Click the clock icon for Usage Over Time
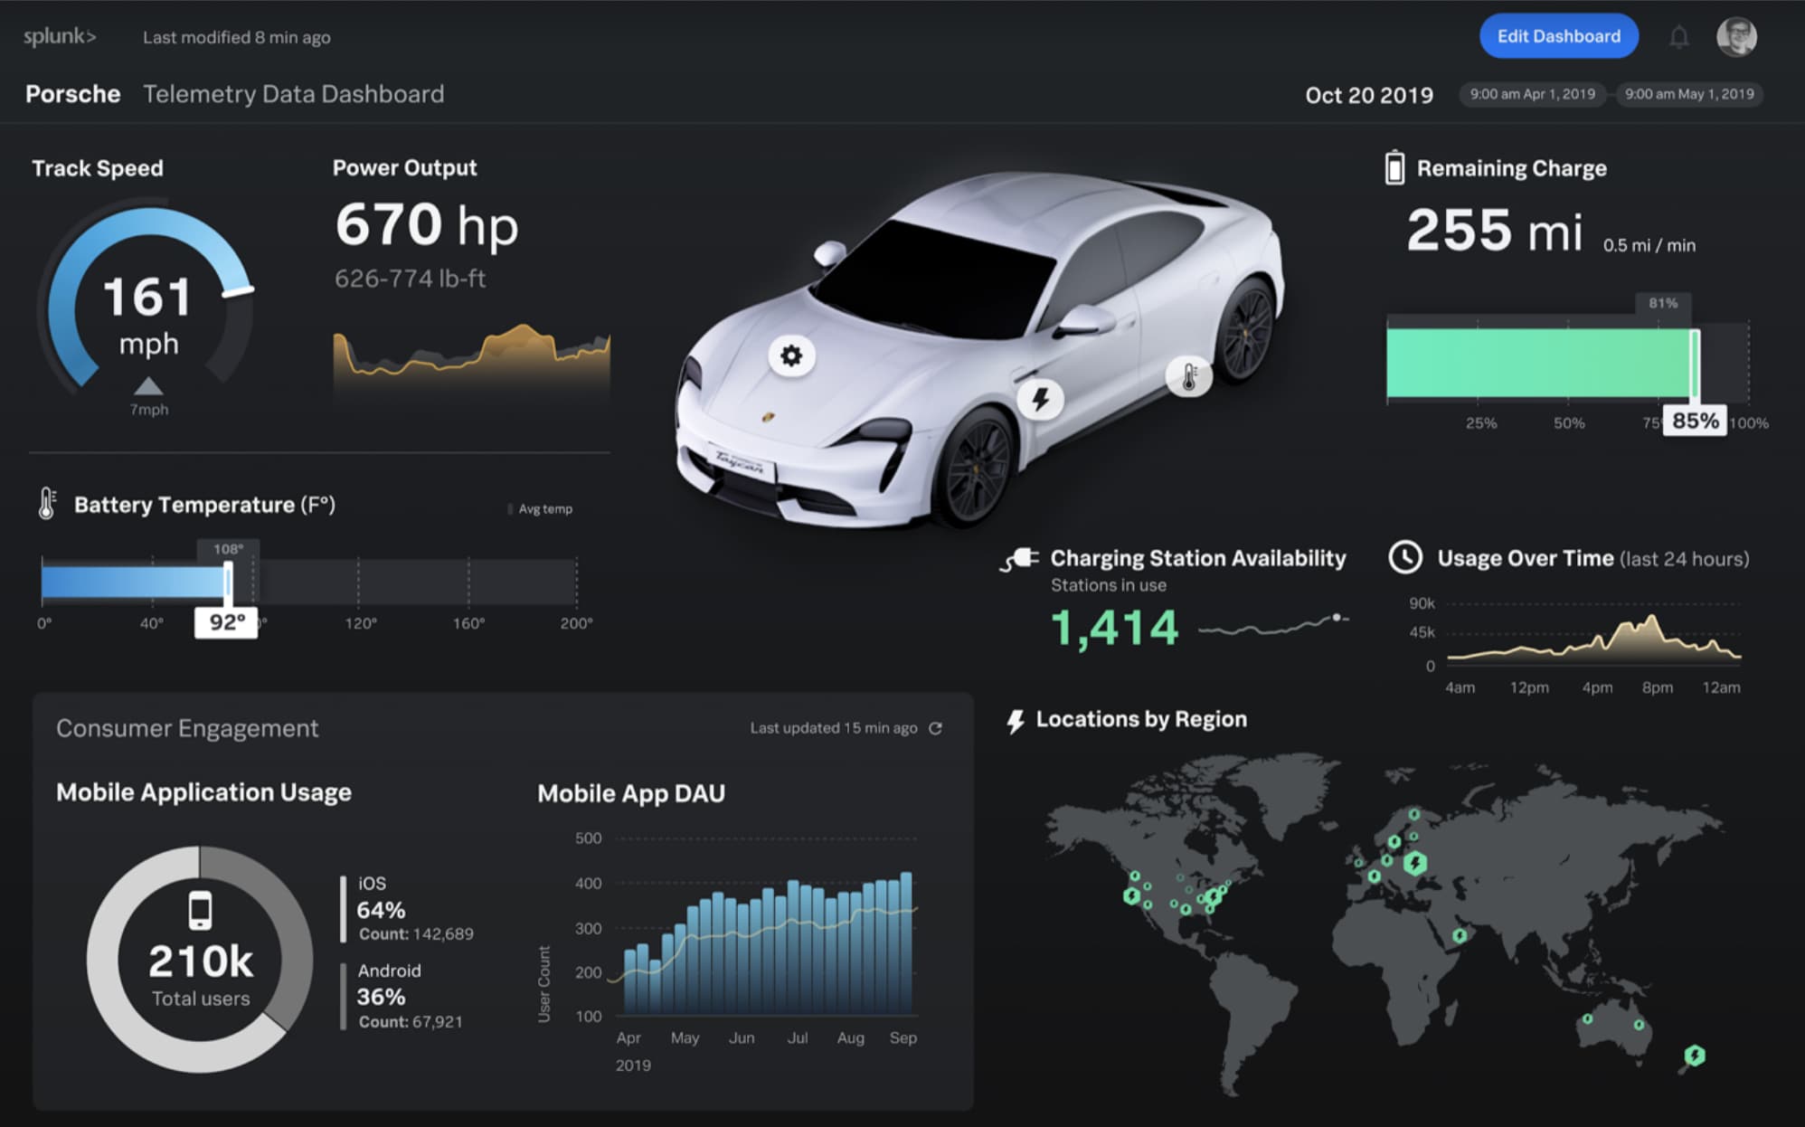Screen dimensions: 1805x1127 point(1405,558)
